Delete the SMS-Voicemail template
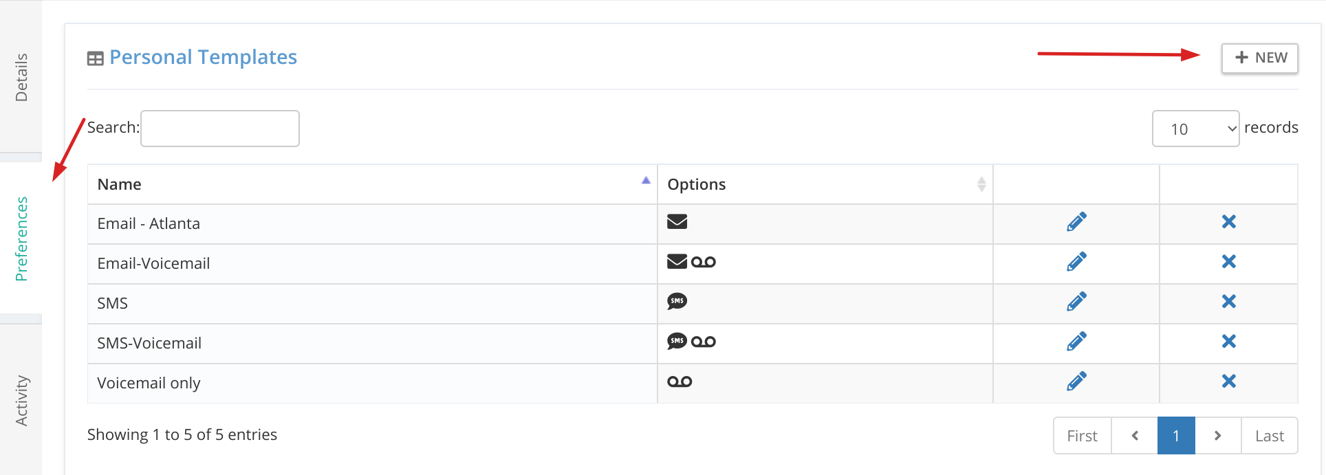This screenshot has height=475, width=1326. tap(1228, 342)
